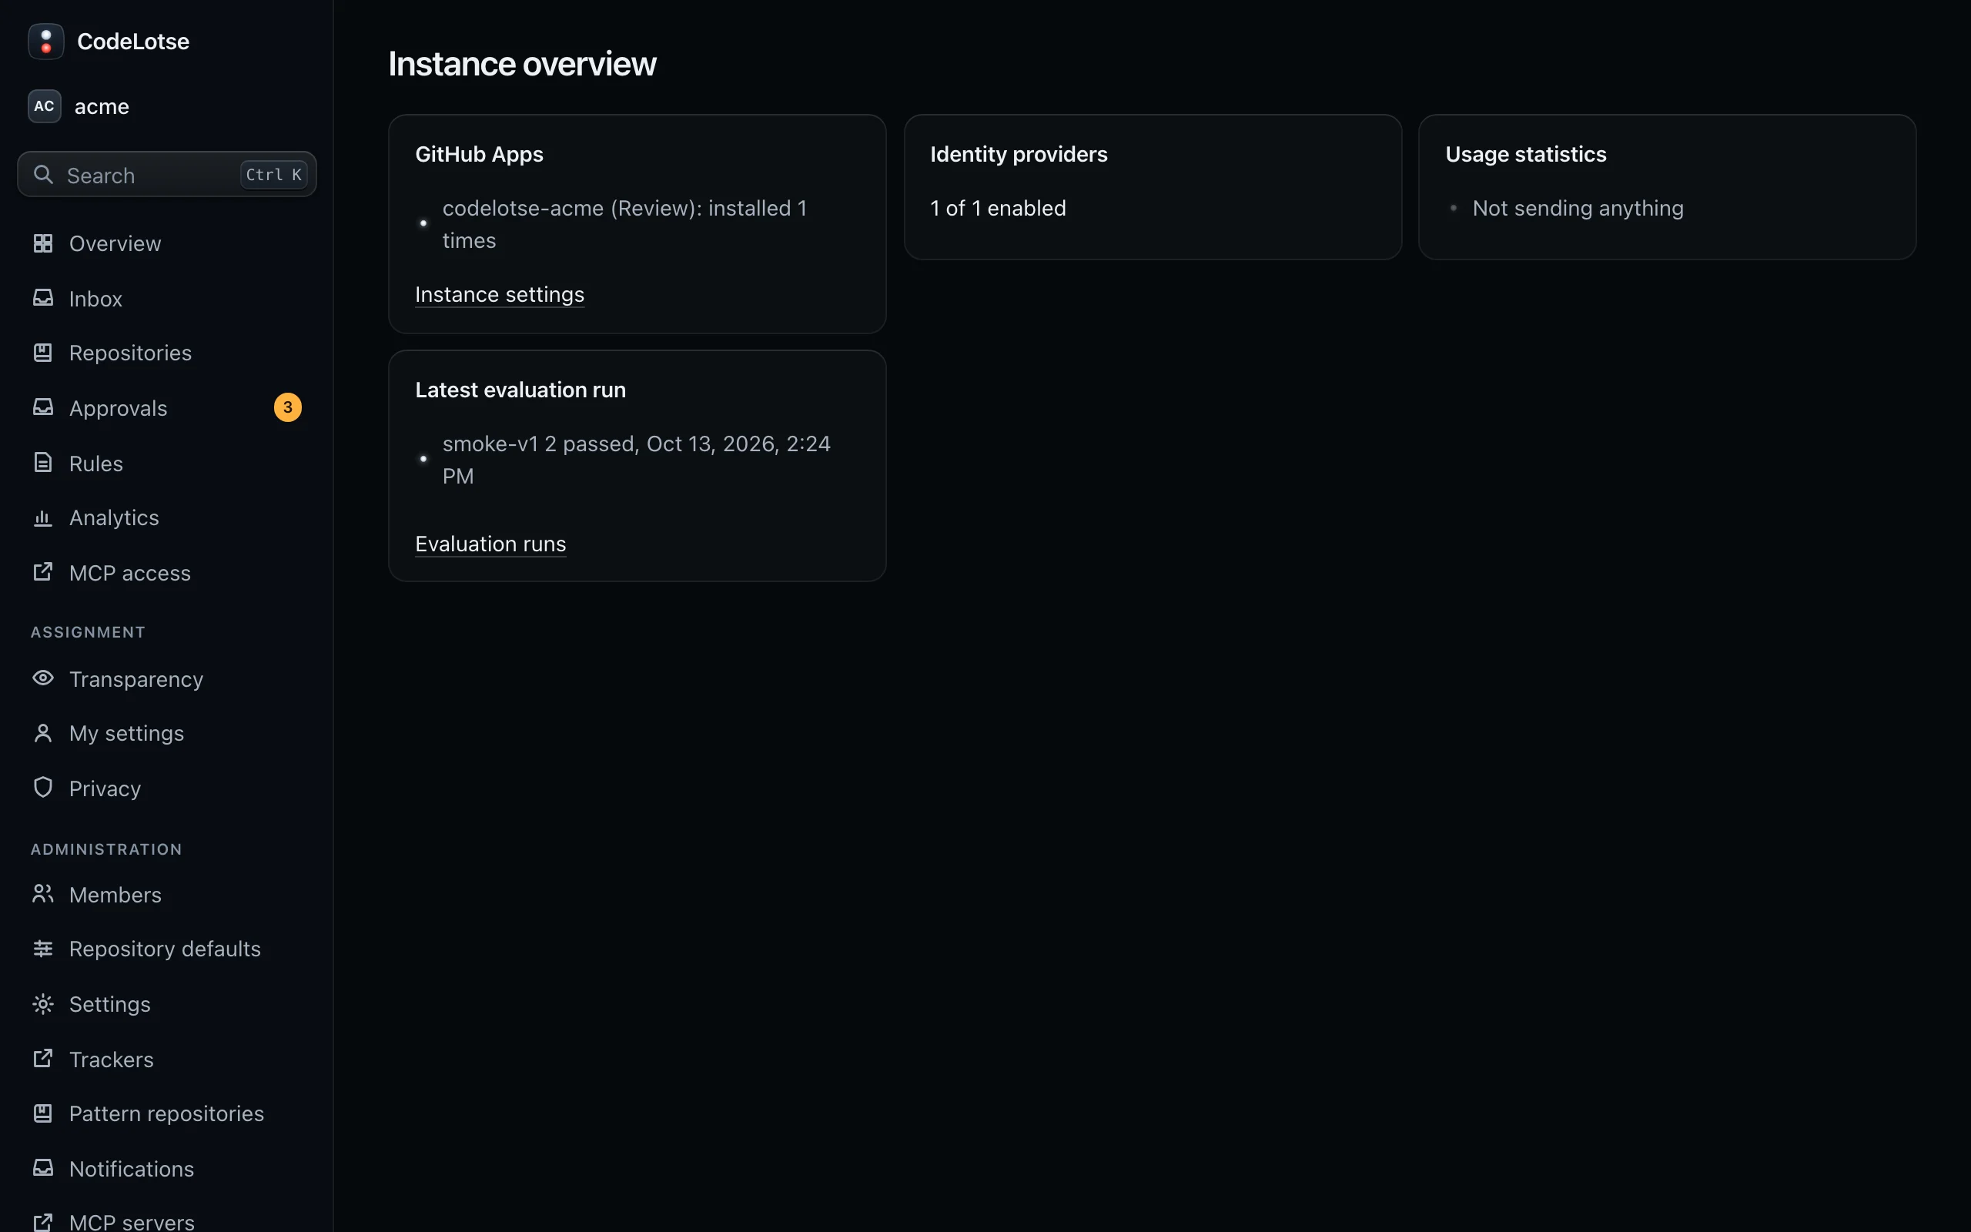Click the "1 of 1 enabled" text
Viewport: 1971px width, 1232px height.
(x=998, y=208)
